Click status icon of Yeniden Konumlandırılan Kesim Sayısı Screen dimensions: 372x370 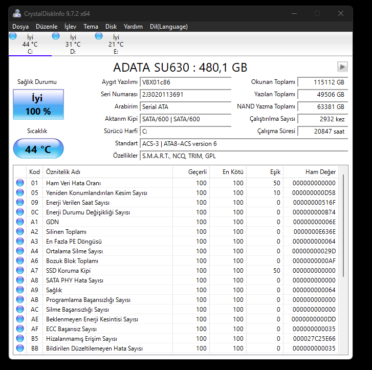[x=20, y=192]
